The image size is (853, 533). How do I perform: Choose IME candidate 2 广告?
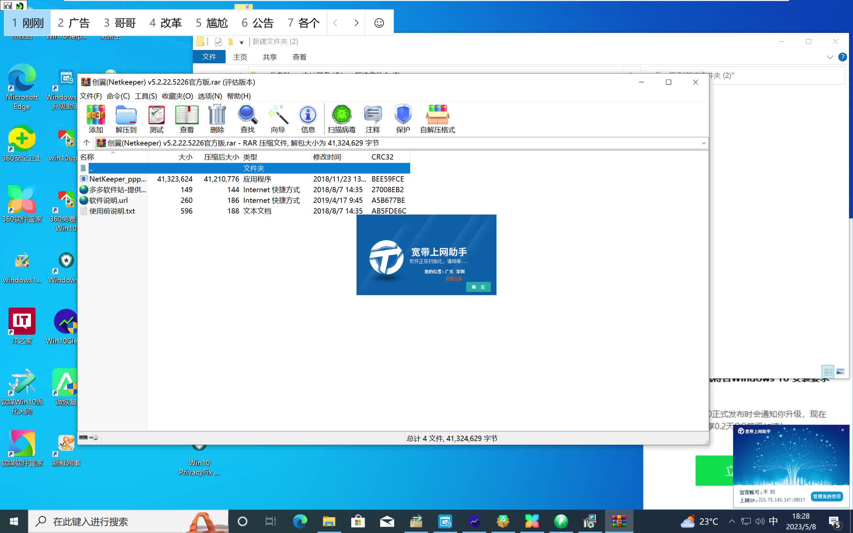pos(74,23)
